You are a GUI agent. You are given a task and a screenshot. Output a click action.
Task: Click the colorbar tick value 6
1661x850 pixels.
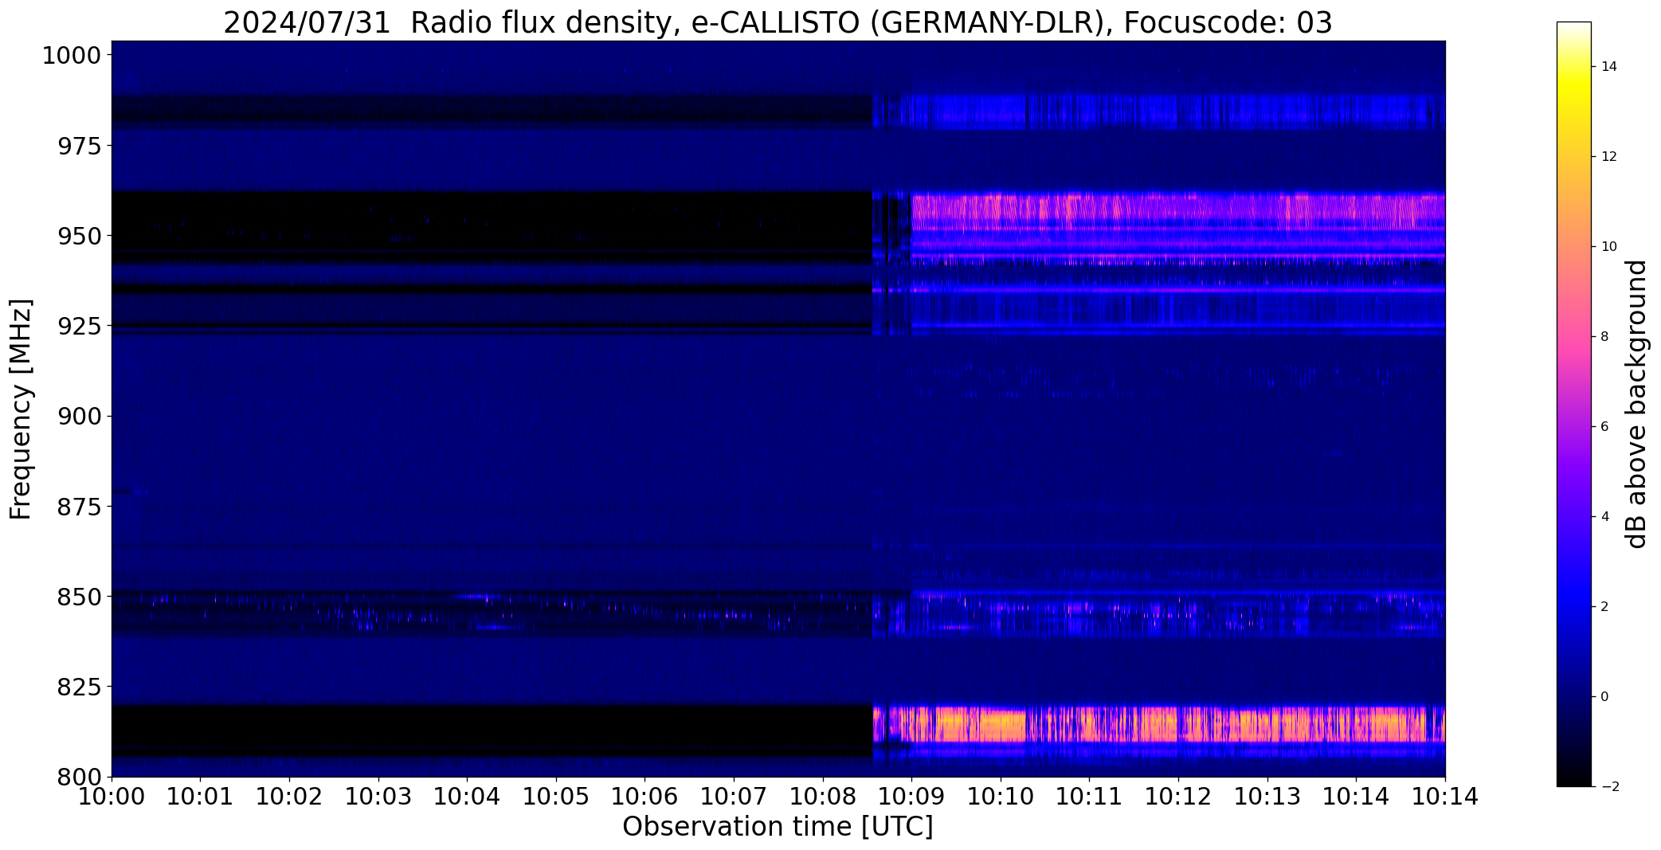(x=1604, y=427)
